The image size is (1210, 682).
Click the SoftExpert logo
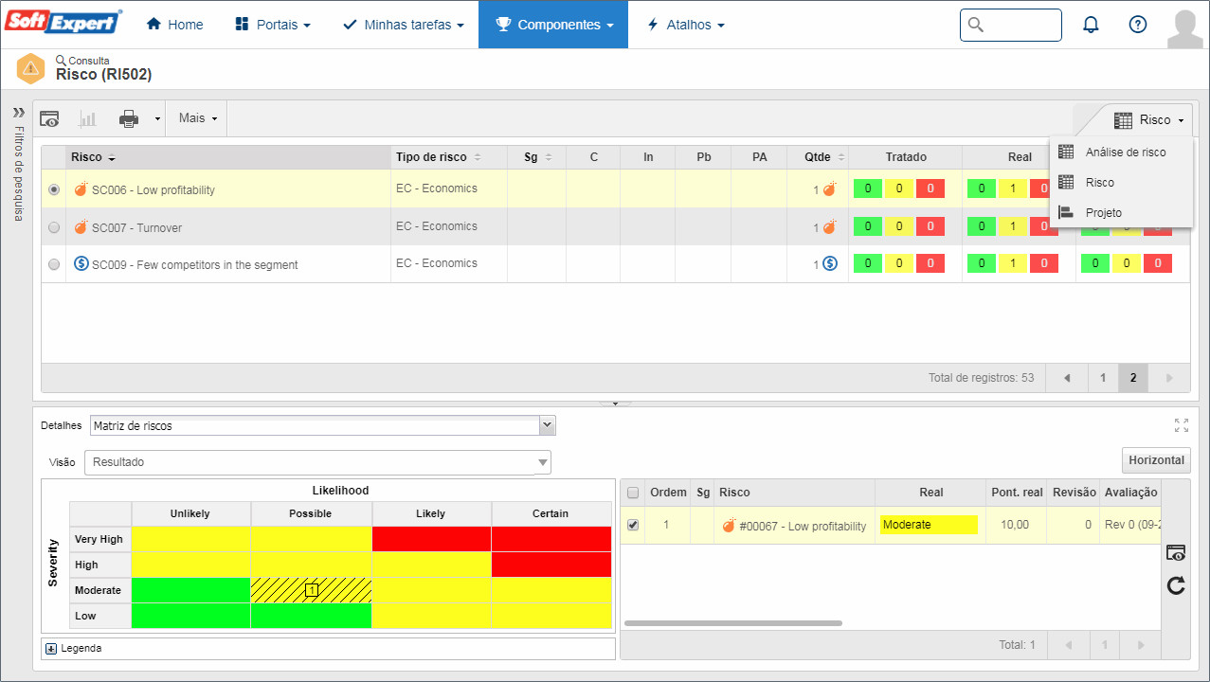click(x=63, y=23)
